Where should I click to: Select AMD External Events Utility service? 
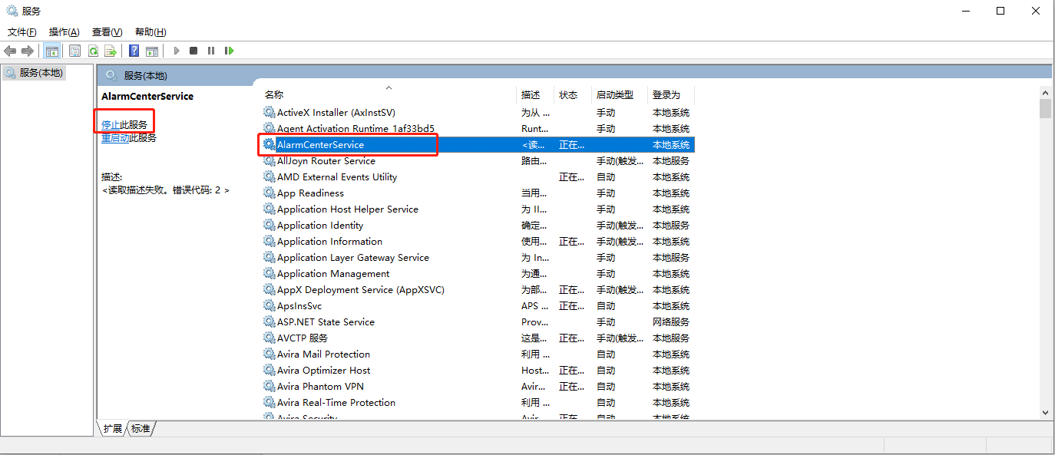coord(478,177)
